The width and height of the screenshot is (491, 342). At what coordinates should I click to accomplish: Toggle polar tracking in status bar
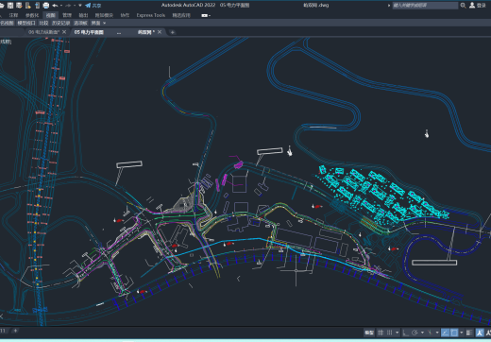[x=415, y=333]
